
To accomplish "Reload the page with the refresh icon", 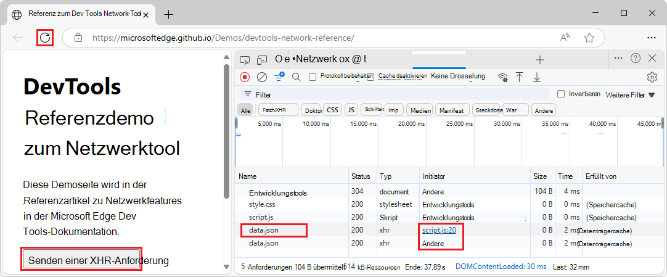I will tap(44, 38).
